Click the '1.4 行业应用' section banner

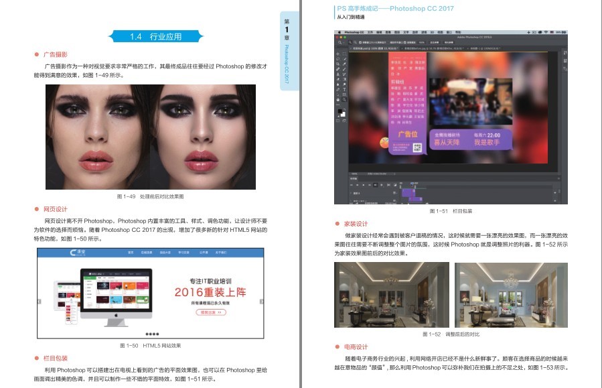[x=156, y=36]
